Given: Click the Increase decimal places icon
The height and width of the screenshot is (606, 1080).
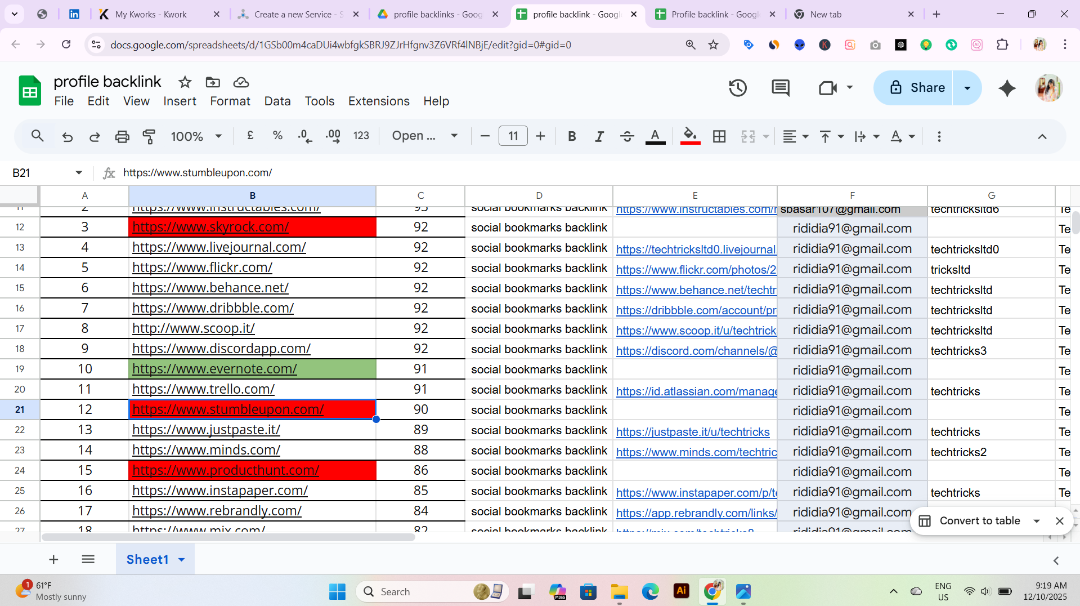Looking at the screenshot, I should 333,136.
